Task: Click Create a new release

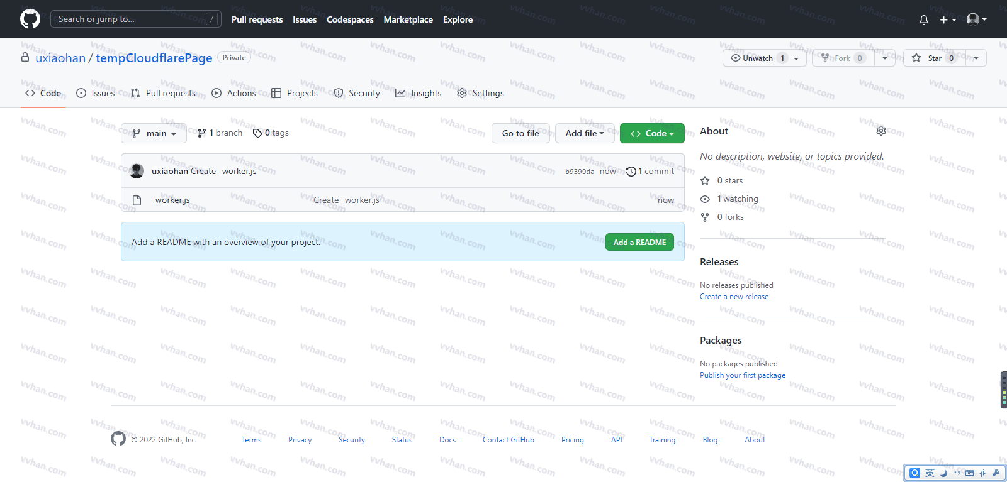Action: pyautogui.click(x=734, y=297)
